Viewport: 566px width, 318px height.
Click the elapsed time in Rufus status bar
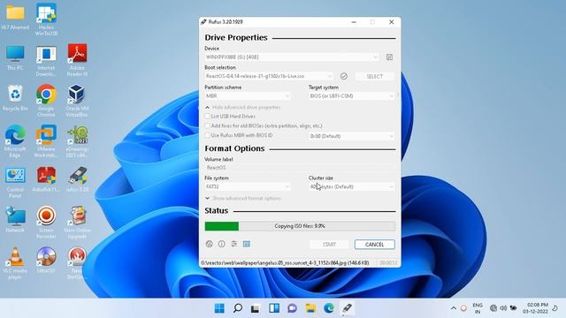click(x=388, y=263)
